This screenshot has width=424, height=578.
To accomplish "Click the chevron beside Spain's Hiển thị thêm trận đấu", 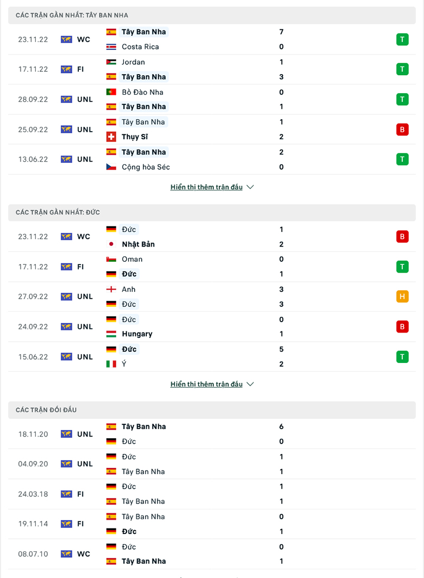I will (x=250, y=187).
